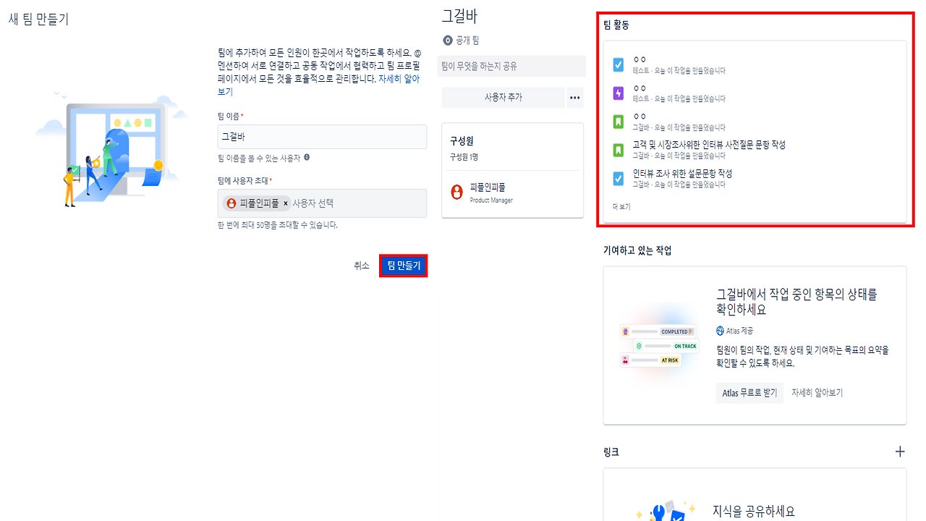Click the 팀 만들기 button
Viewport: 926px width, 521px height.
[404, 266]
